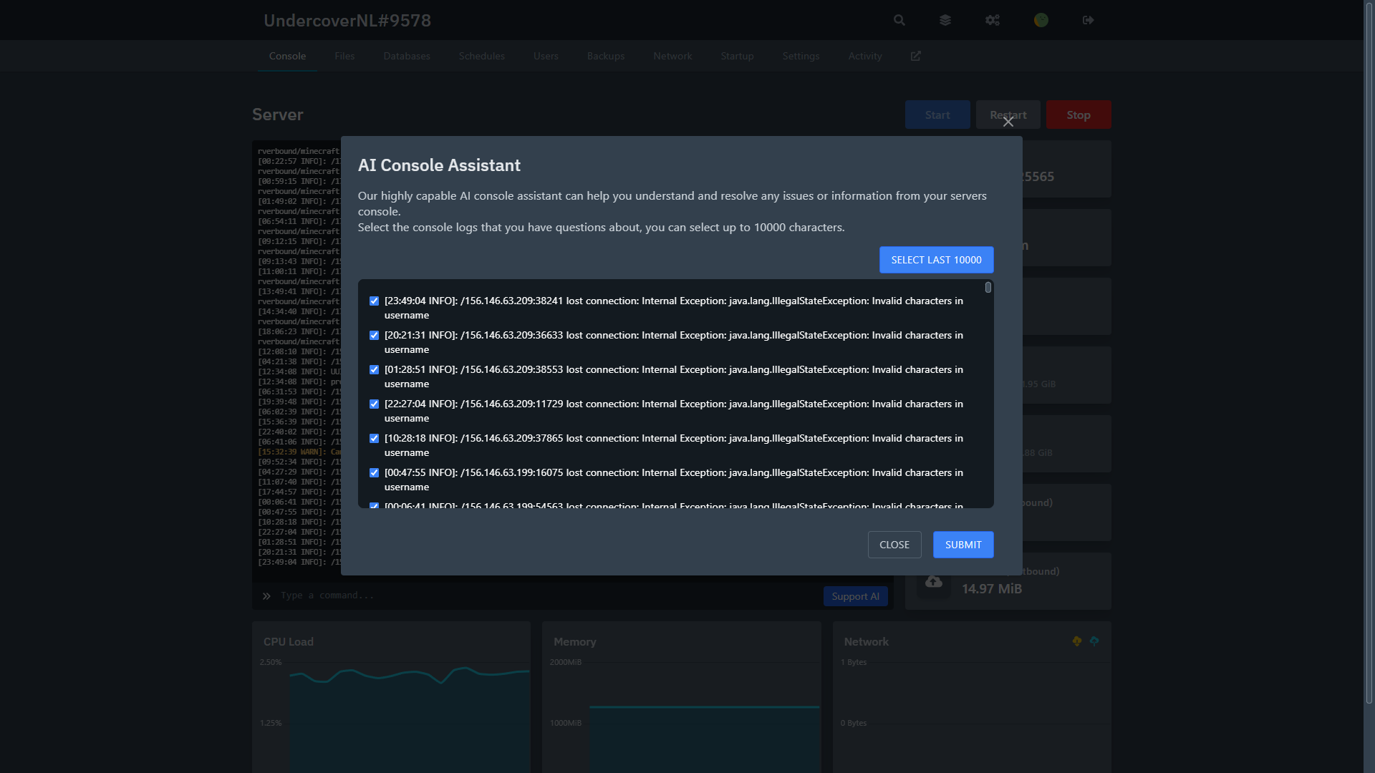Screen dimensions: 1375x773
Task: Uncheck the 22:27:04 log line checkbox
Action: [x=374, y=404]
